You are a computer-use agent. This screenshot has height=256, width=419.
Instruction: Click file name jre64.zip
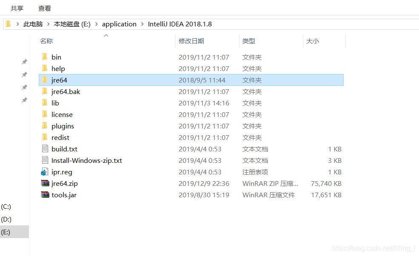(64, 184)
